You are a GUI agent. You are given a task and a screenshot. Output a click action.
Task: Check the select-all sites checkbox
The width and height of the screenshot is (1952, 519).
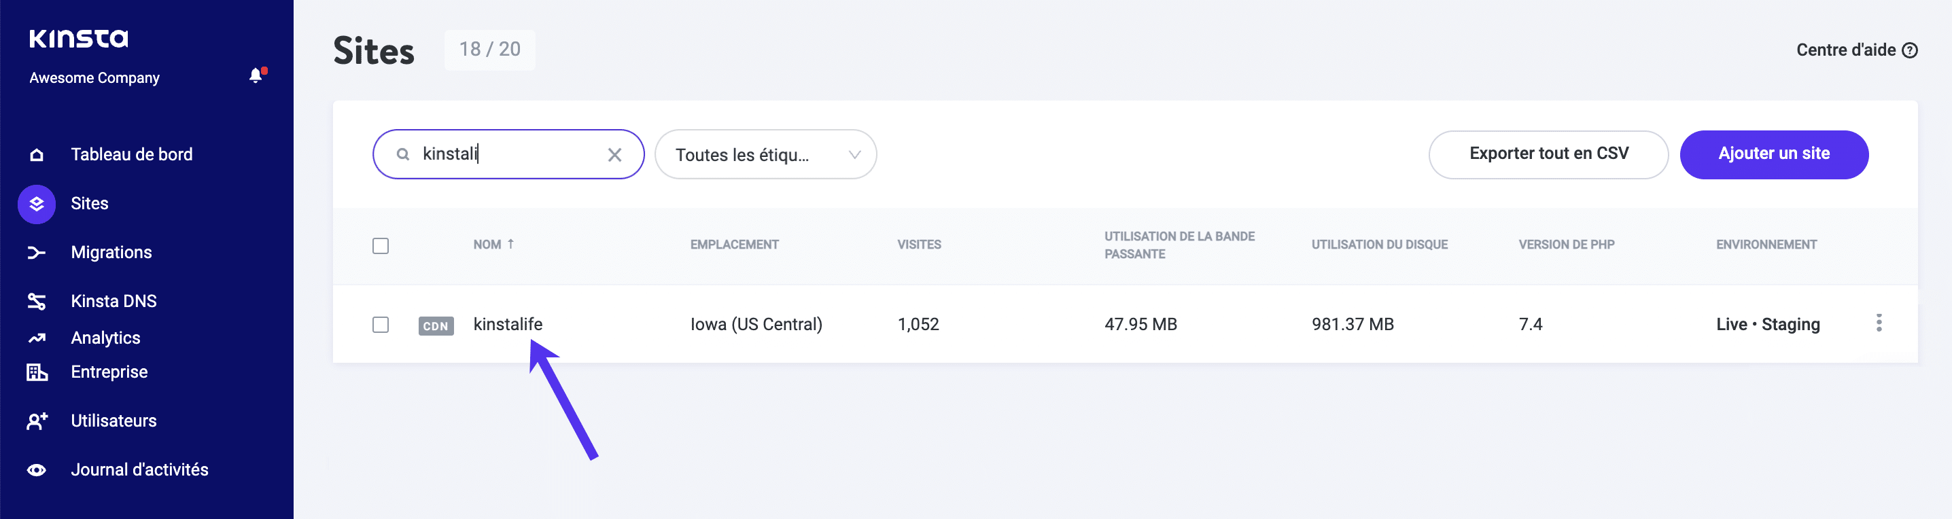(381, 245)
